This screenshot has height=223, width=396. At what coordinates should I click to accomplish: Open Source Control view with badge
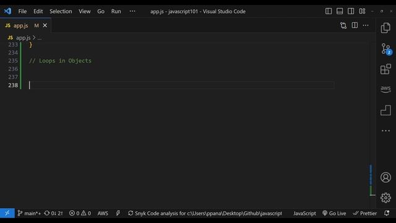[386, 49]
